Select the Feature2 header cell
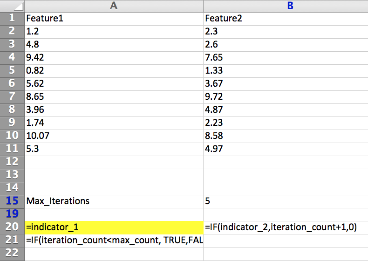This screenshot has height=261, width=368. click(285, 19)
